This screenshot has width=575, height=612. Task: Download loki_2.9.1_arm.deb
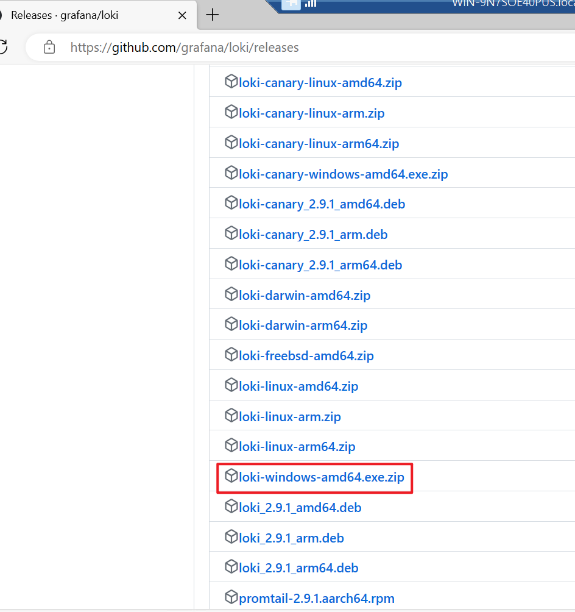tap(291, 539)
